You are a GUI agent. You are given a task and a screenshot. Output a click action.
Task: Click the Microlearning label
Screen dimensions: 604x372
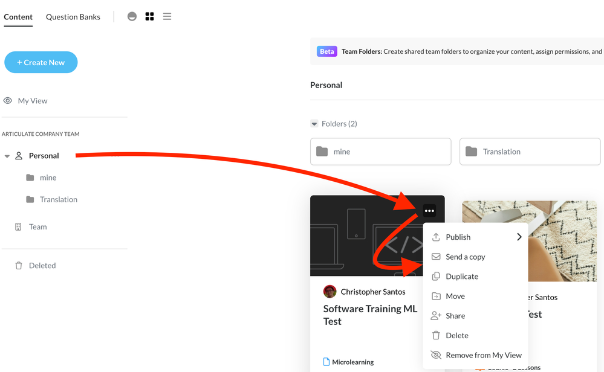[x=353, y=362]
